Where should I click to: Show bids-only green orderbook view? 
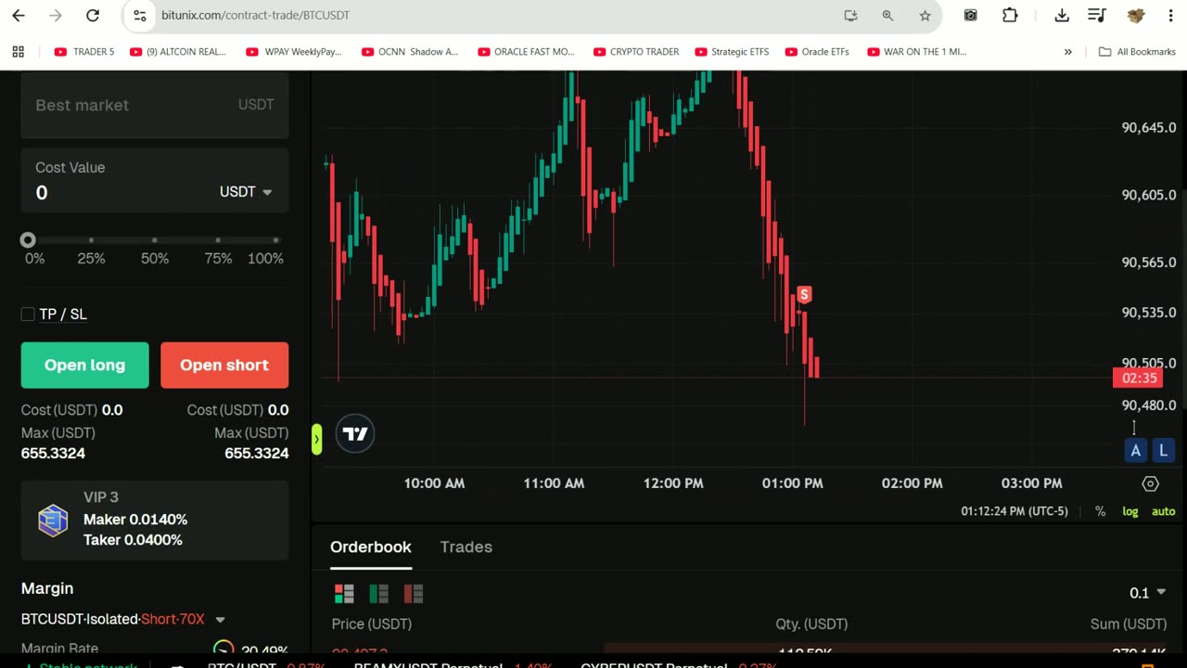pyautogui.click(x=378, y=594)
